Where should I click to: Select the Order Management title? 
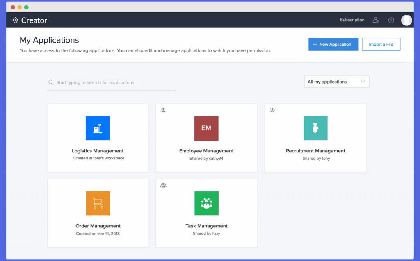(x=98, y=226)
